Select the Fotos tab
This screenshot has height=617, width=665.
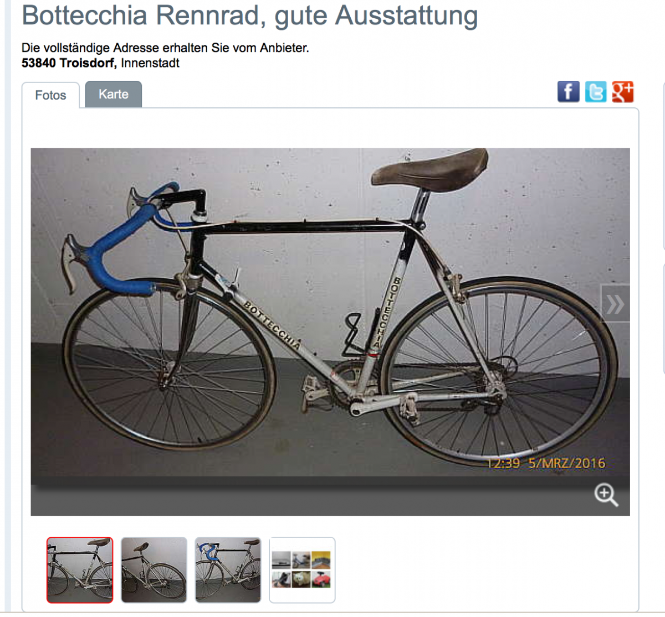[x=50, y=95]
